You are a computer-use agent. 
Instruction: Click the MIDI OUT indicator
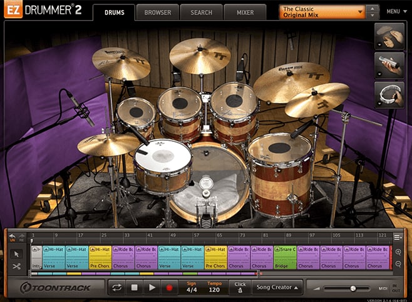pyautogui.click(x=396, y=291)
